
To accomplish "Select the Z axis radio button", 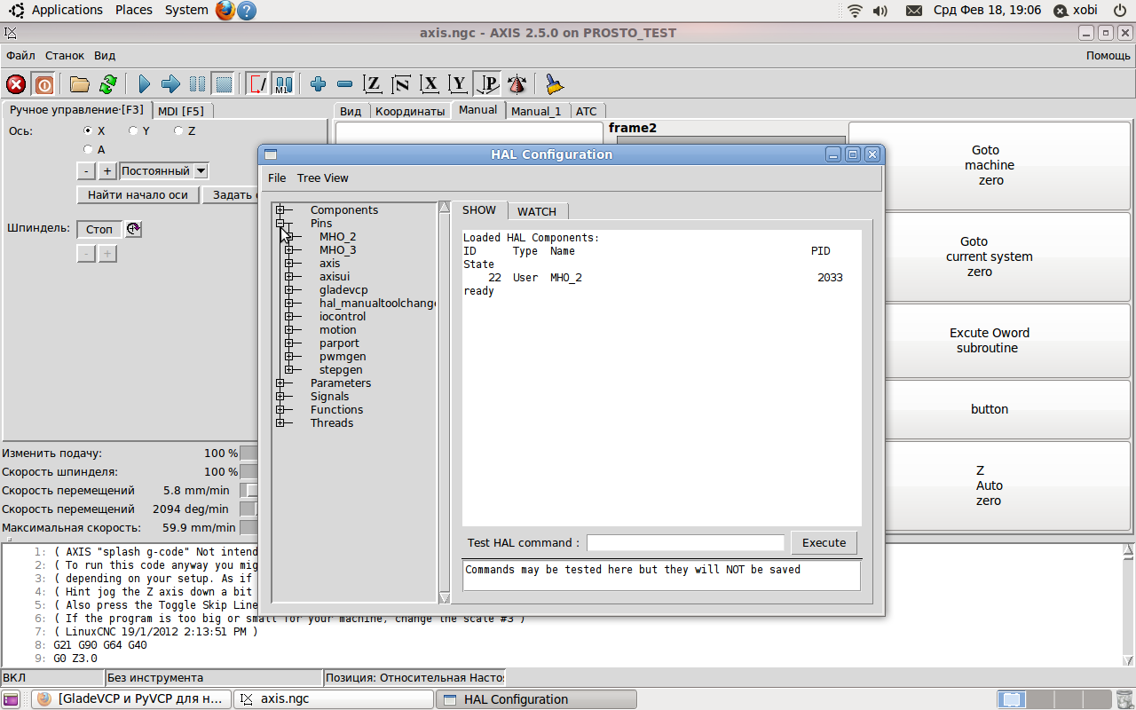I will [178, 130].
